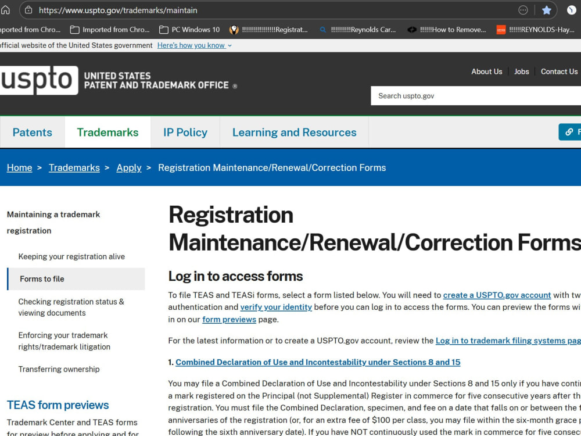Open create a USPTO.gov account link
Screen dimensions: 581x436
click(x=497, y=295)
